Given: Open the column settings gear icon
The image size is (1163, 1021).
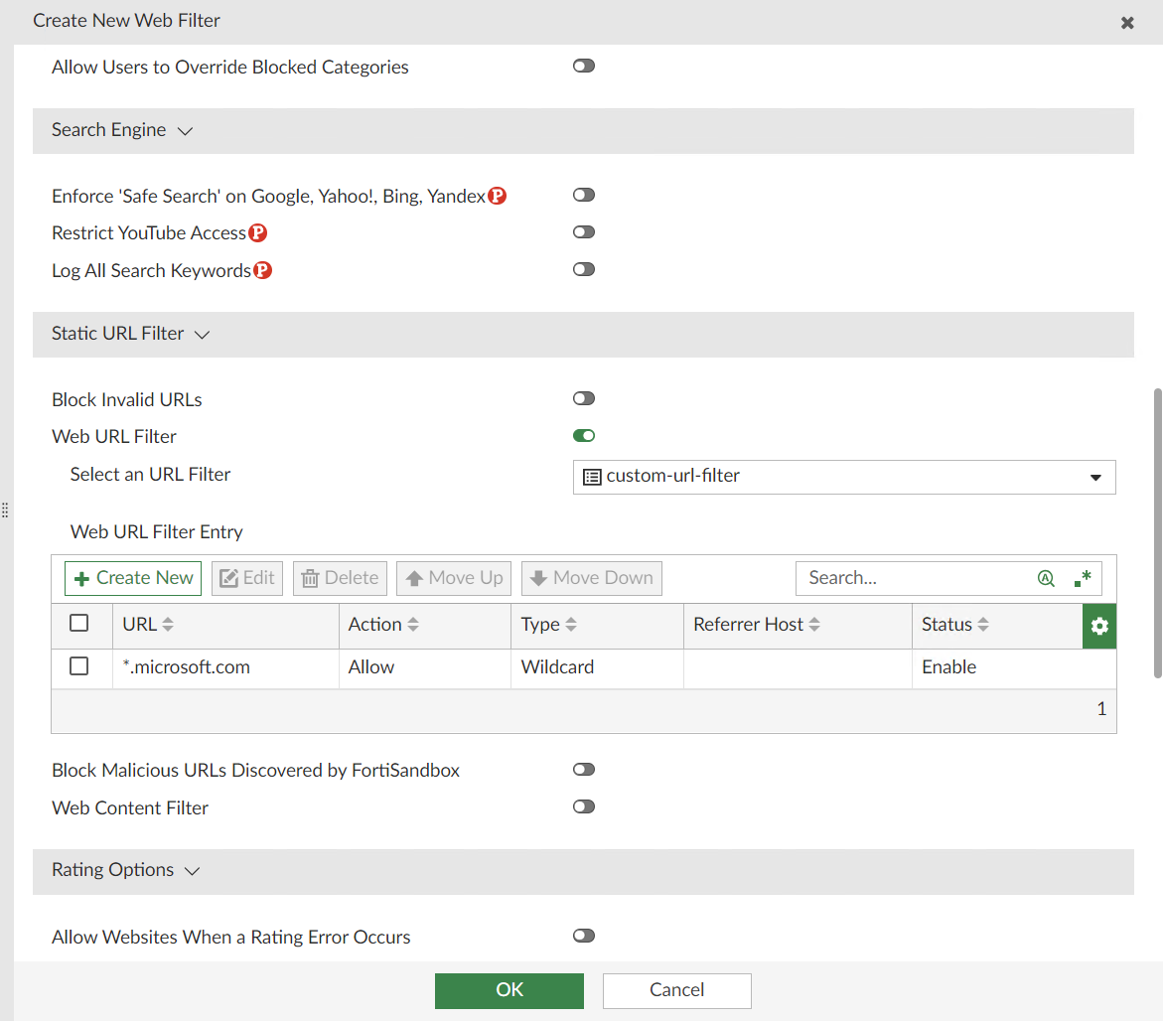Looking at the screenshot, I should [x=1098, y=626].
